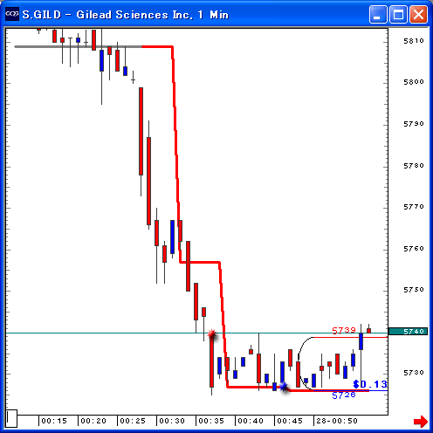Click the 5790 price scale label

point(414,124)
